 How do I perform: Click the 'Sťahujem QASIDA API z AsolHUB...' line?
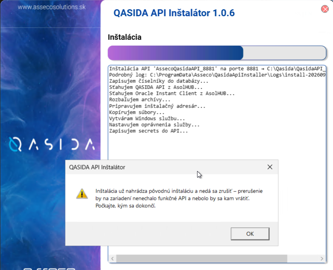156,87
